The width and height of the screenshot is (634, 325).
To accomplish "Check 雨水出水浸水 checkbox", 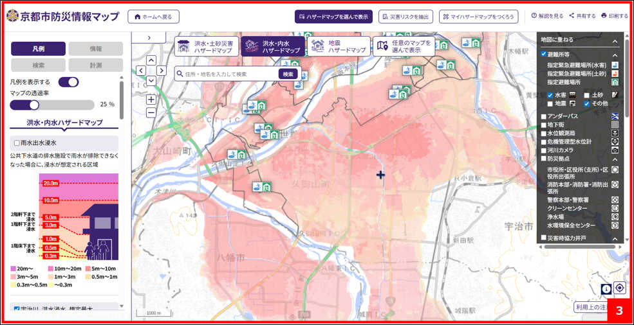I will tap(17, 143).
